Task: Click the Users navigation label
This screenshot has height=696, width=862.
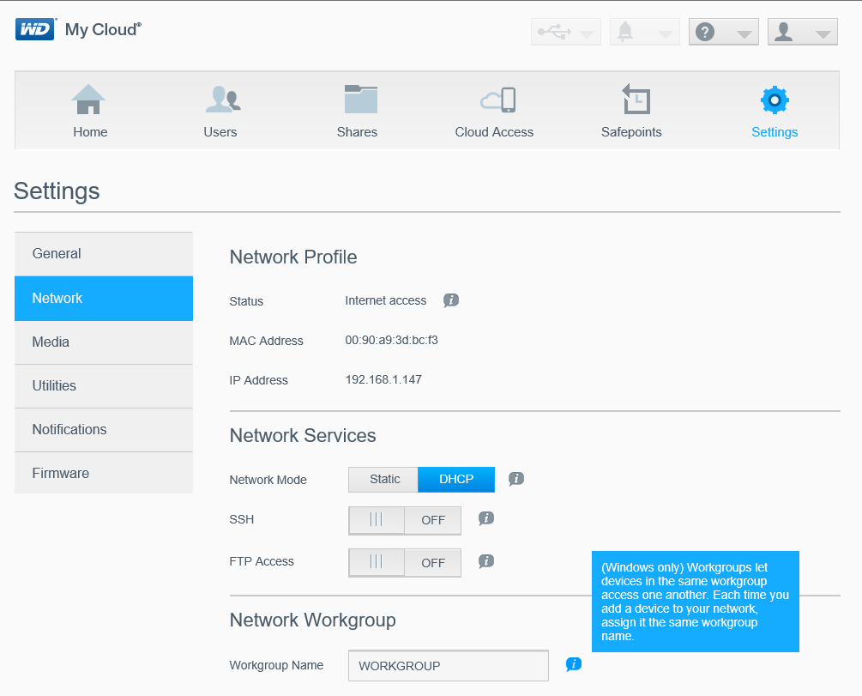Action: point(220,132)
